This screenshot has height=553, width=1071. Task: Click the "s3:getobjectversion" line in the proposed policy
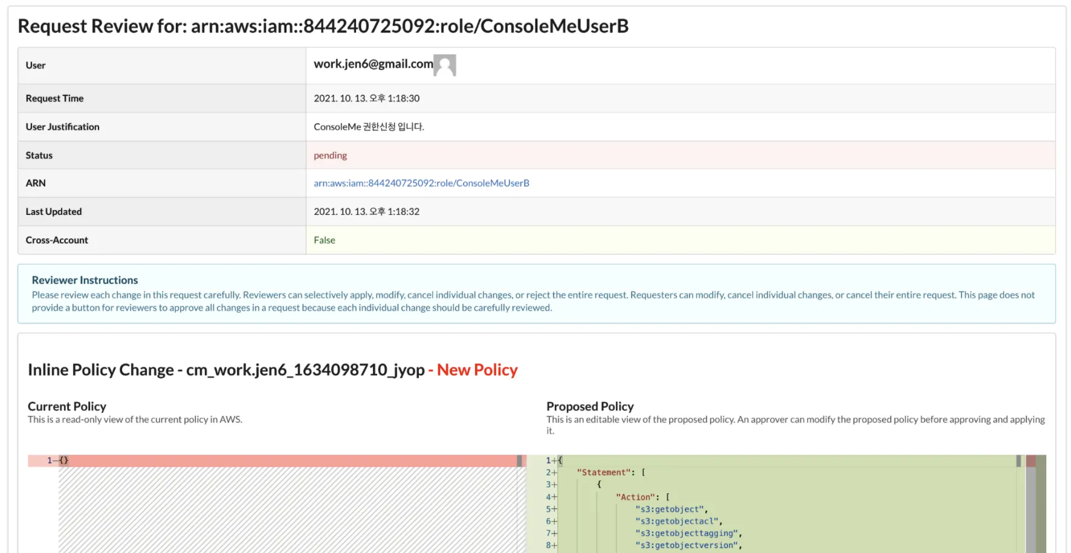[x=688, y=545]
